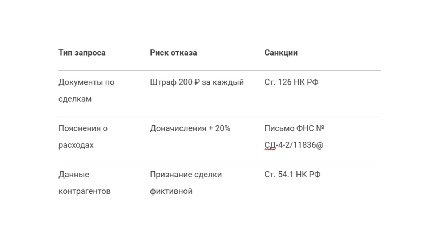Click the "Ст. 126 НК РФ" cell
The image size is (436, 245).
291,82
